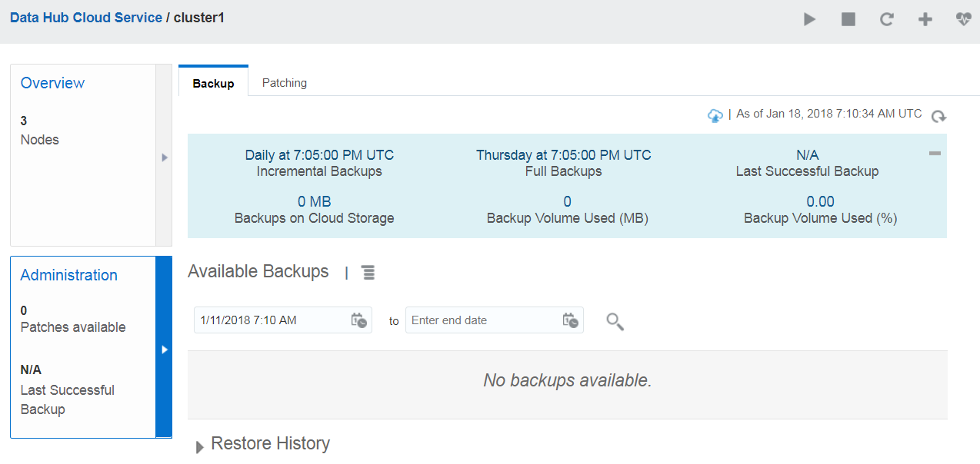Open the end date calendar picker
The image size is (980, 464).
coord(570,320)
